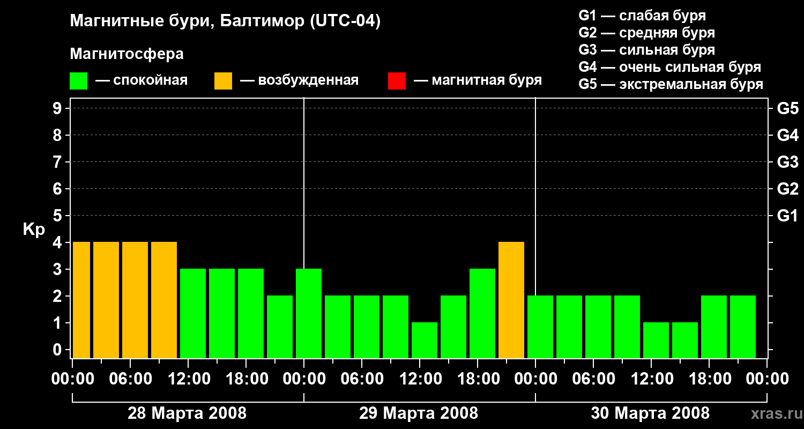Click the 'Магнитосфера' heading
Viewport: 804px width, 429px height.
pos(127,54)
